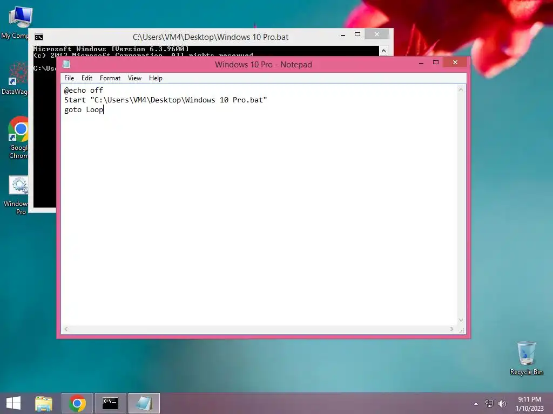The width and height of the screenshot is (553, 414).
Task: Click the '@echo off' line in Notepad
Action: click(x=84, y=91)
